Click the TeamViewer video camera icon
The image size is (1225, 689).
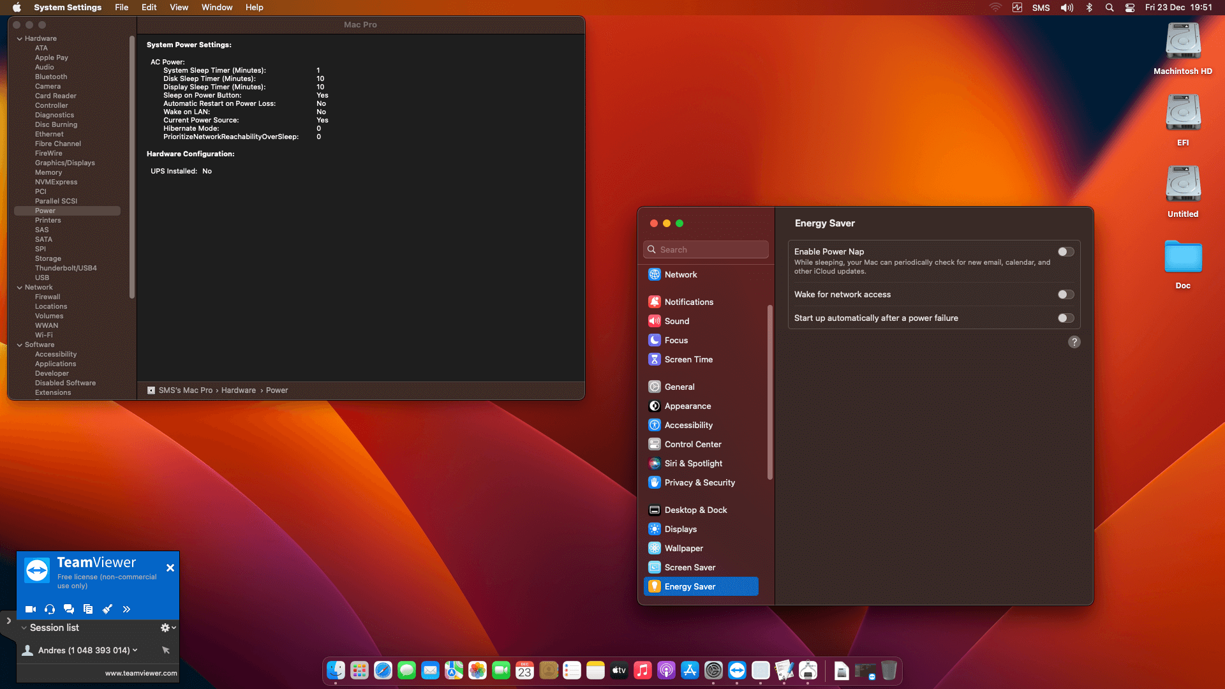click(x=30, y=609)
